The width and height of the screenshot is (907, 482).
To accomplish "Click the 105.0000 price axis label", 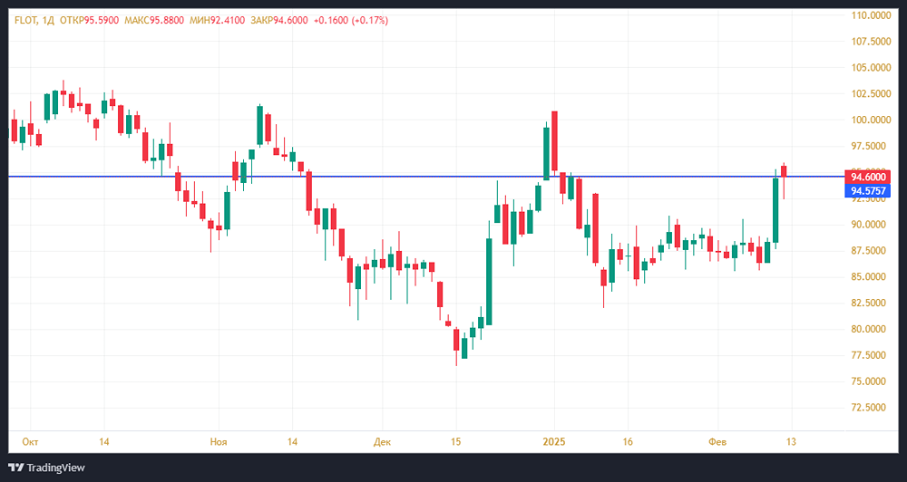I will pyautogui.click(x=871, y=68).
